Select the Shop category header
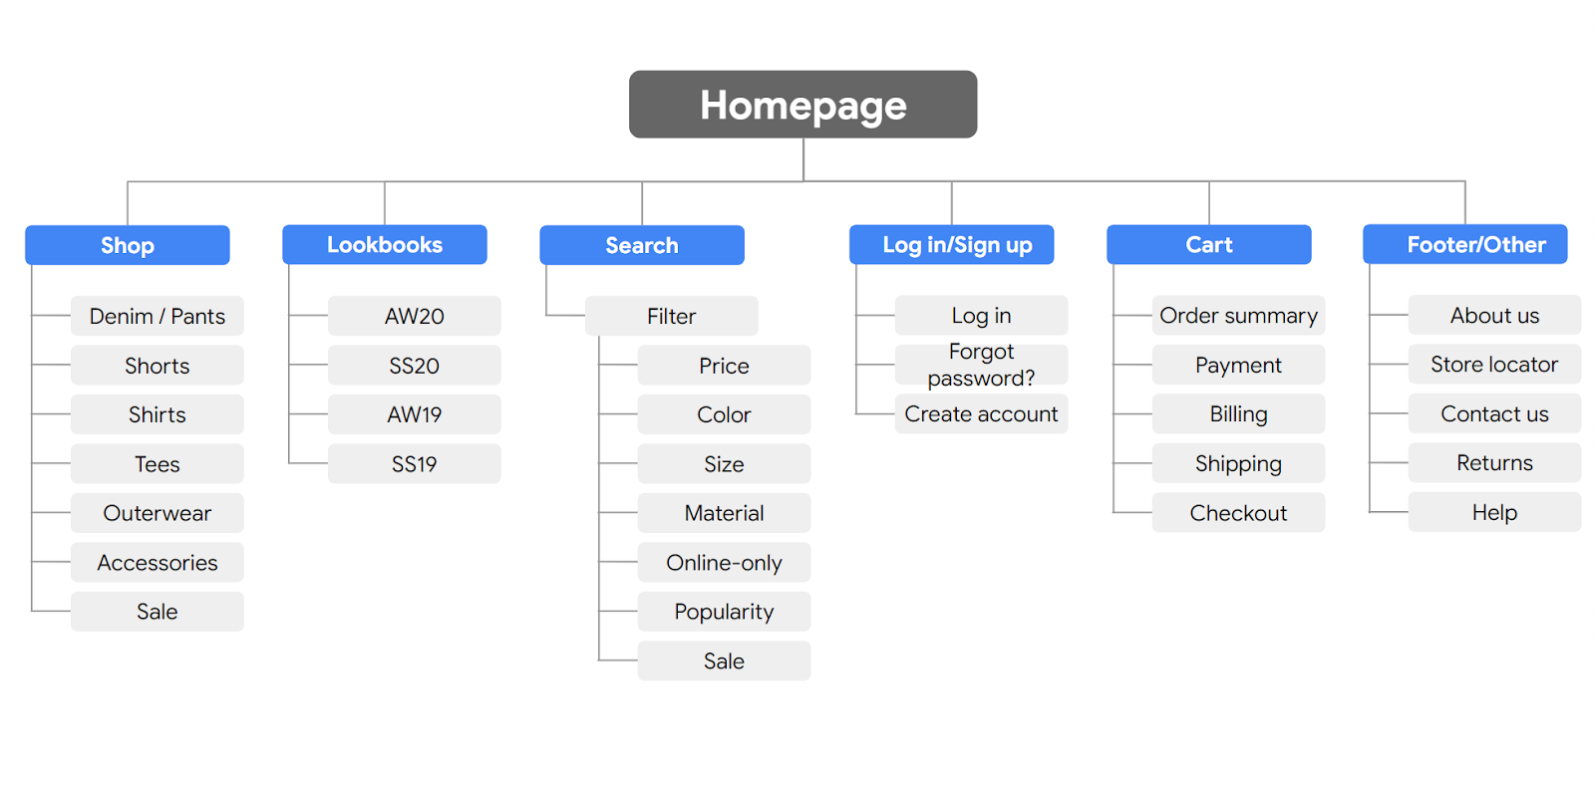The image size is (1595, 786). 128,245
